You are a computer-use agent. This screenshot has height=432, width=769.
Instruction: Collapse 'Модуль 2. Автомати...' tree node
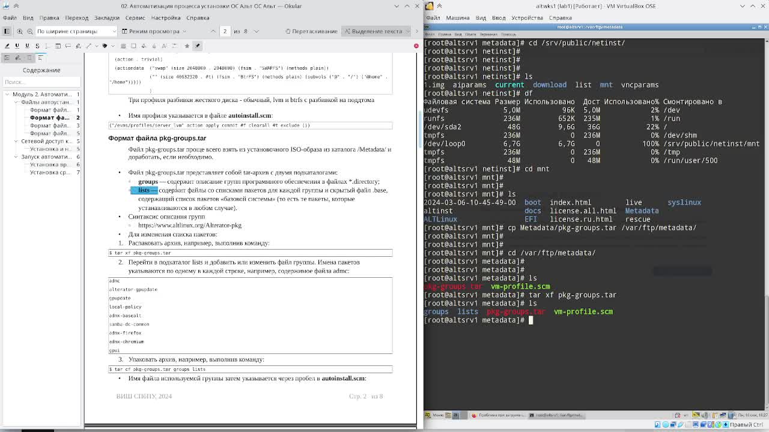click(7, 94)
